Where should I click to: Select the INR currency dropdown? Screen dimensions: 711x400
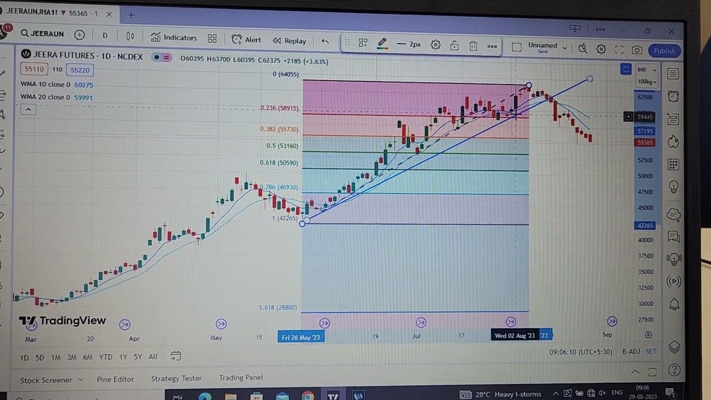click(x=646, y=70)
